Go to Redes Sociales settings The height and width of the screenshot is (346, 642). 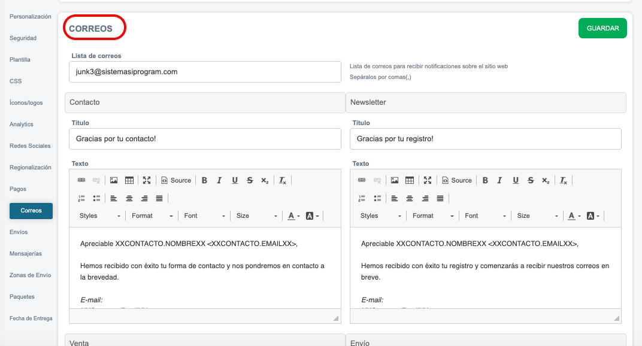[x=30, y=146]
